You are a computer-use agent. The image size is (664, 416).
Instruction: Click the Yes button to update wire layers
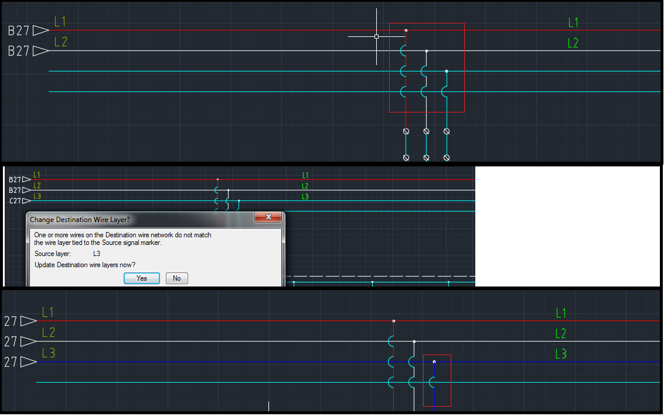[141, 278]
